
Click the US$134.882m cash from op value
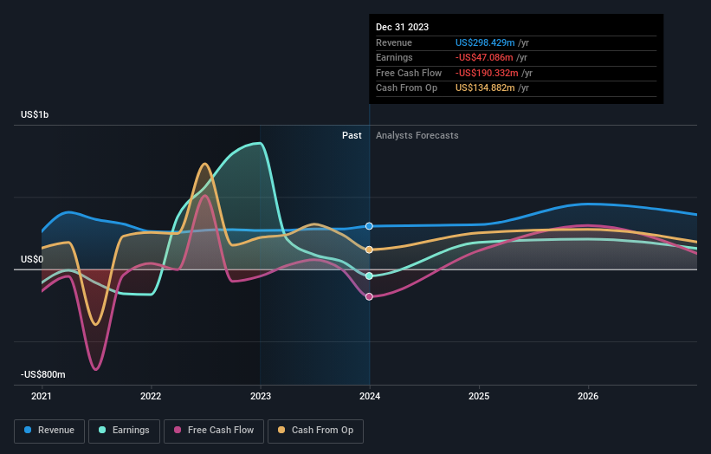coord(485,88)
